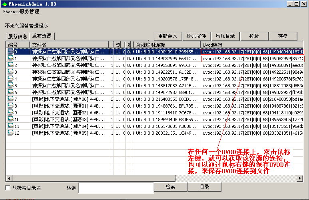Click the resource icon in row 7
This screenshot has height=200, width=309.
(x=11, y=99)
